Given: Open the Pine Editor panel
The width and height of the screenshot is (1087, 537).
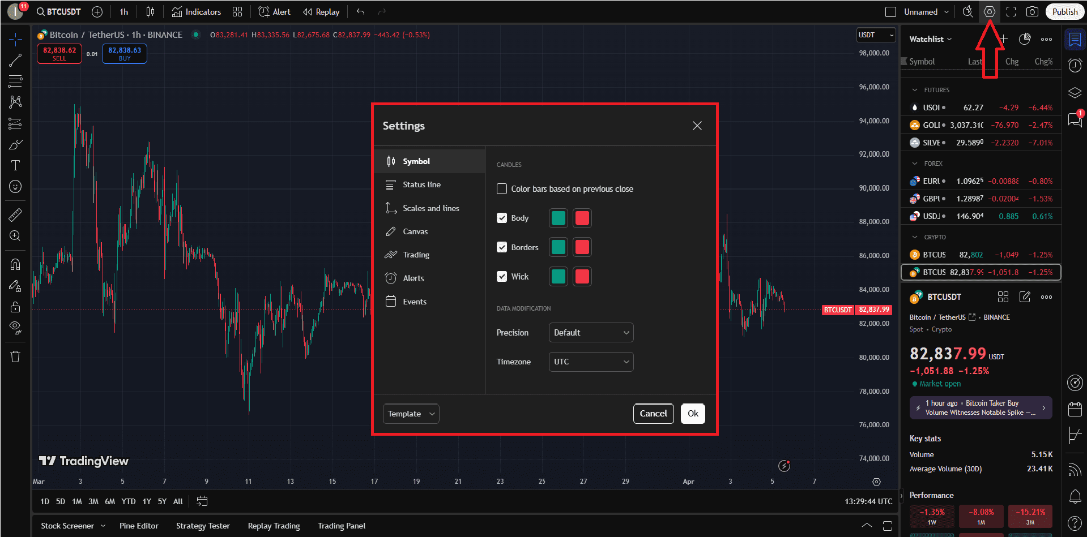Looking at the screenshot, I should (139, 526).
